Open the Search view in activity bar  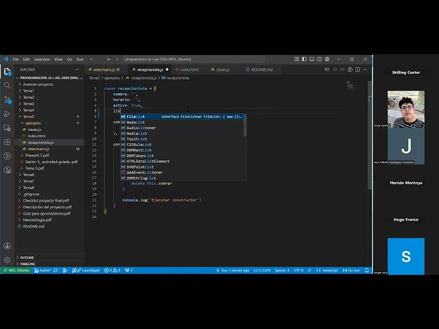coord(8,85)
